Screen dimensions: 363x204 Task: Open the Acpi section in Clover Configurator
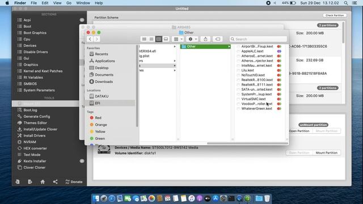[27, 20]
